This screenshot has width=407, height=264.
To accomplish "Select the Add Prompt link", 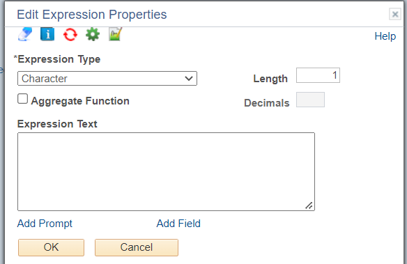I will tap(45, 224).
